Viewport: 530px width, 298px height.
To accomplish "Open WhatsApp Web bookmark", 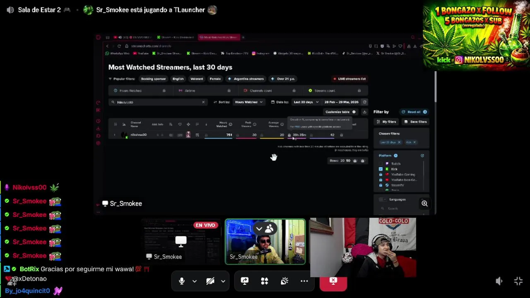I will tap(117, 53).
